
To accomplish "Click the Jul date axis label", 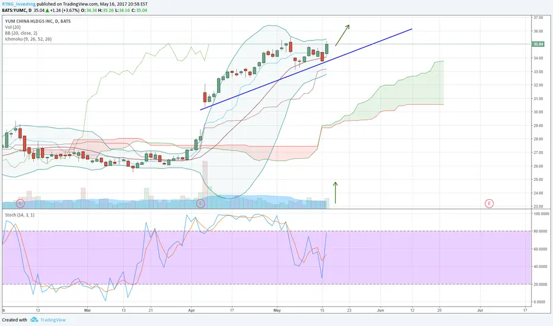I will pyautogui.click(x=480, y=311).
